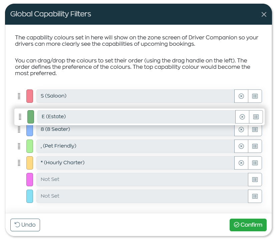Confirm the capability filters
Screen dimensions: 278x243
click(248, 225)
